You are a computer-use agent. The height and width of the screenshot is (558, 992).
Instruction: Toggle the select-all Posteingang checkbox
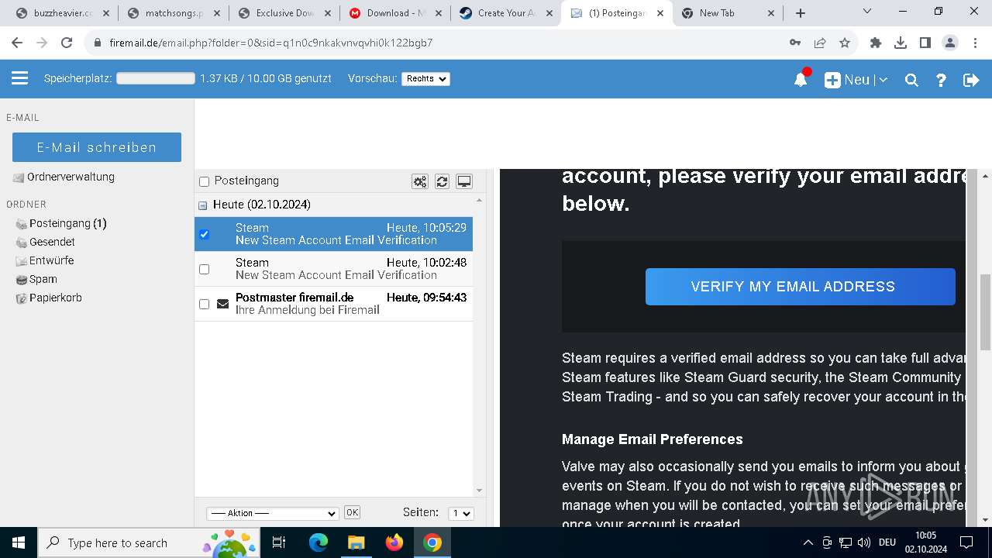(x=205, y=181)
